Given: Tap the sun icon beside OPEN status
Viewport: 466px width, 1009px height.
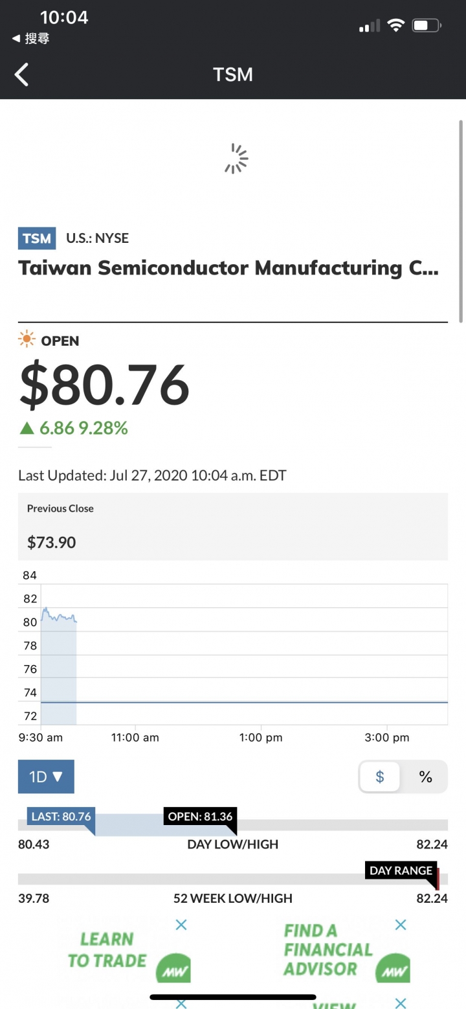Looking at the screenshot, I should point(27,340).
